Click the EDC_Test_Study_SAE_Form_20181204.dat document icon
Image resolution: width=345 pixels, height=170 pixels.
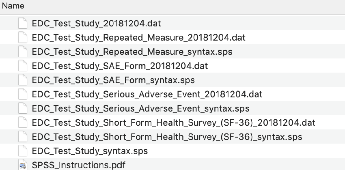pos(23,66)
